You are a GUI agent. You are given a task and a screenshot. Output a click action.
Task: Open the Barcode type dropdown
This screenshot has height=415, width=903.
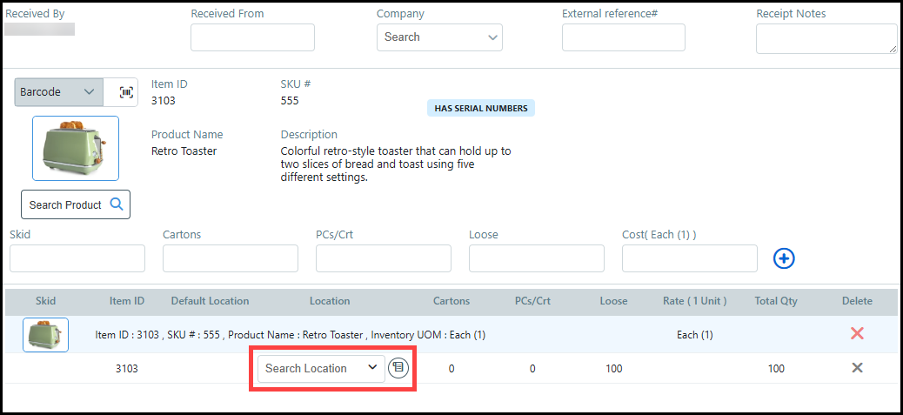59,92
